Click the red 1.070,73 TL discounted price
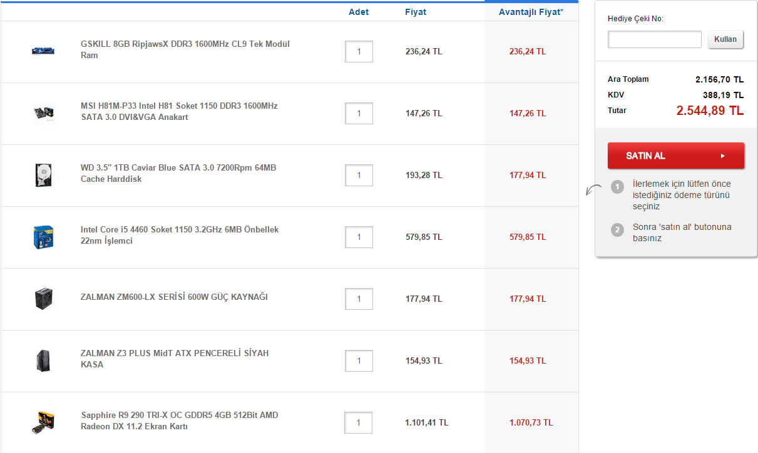 coord(531,423)
